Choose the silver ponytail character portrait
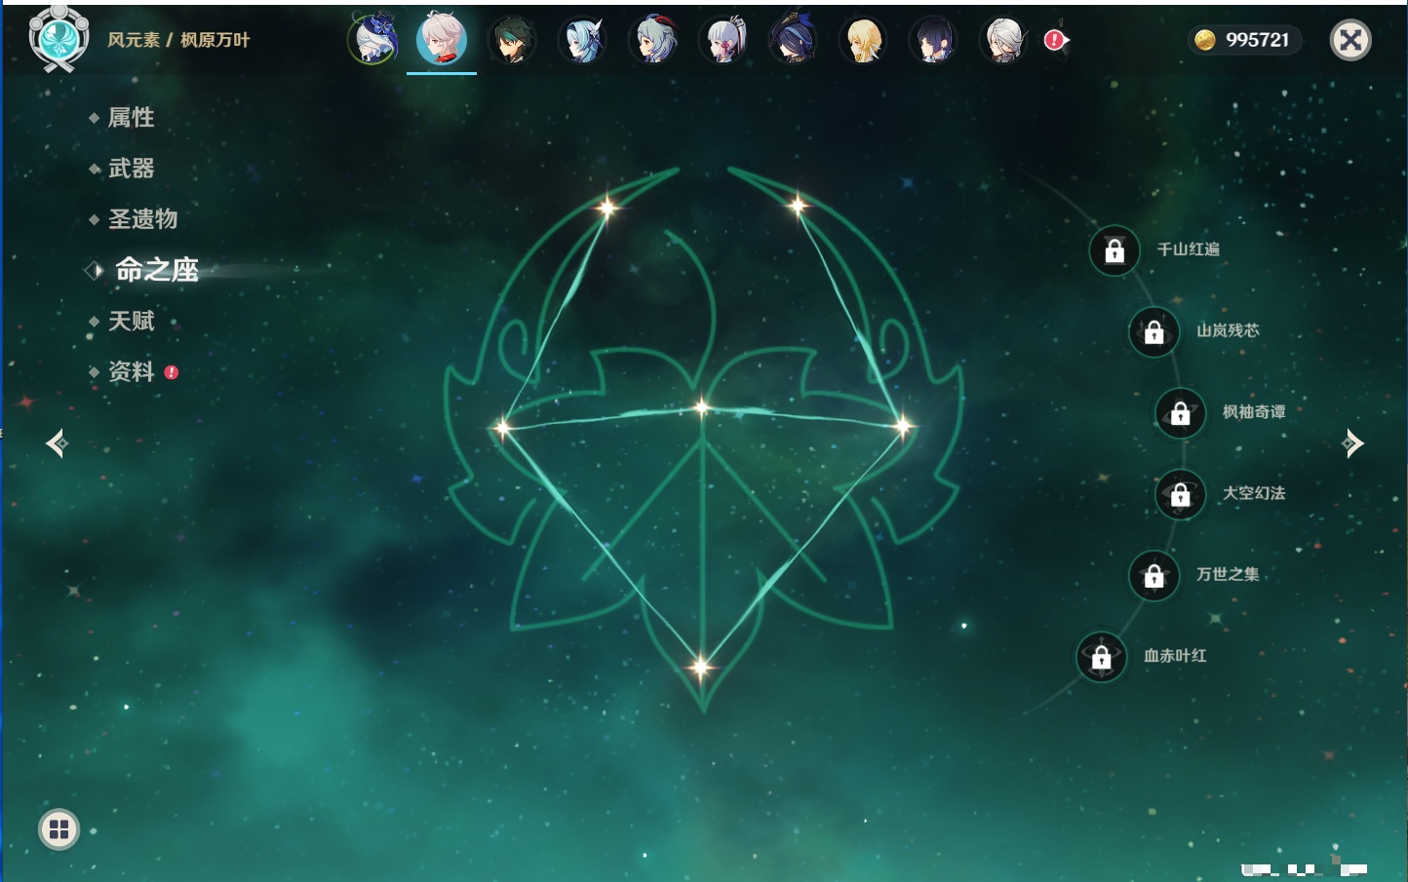 (x=723, y=40)
